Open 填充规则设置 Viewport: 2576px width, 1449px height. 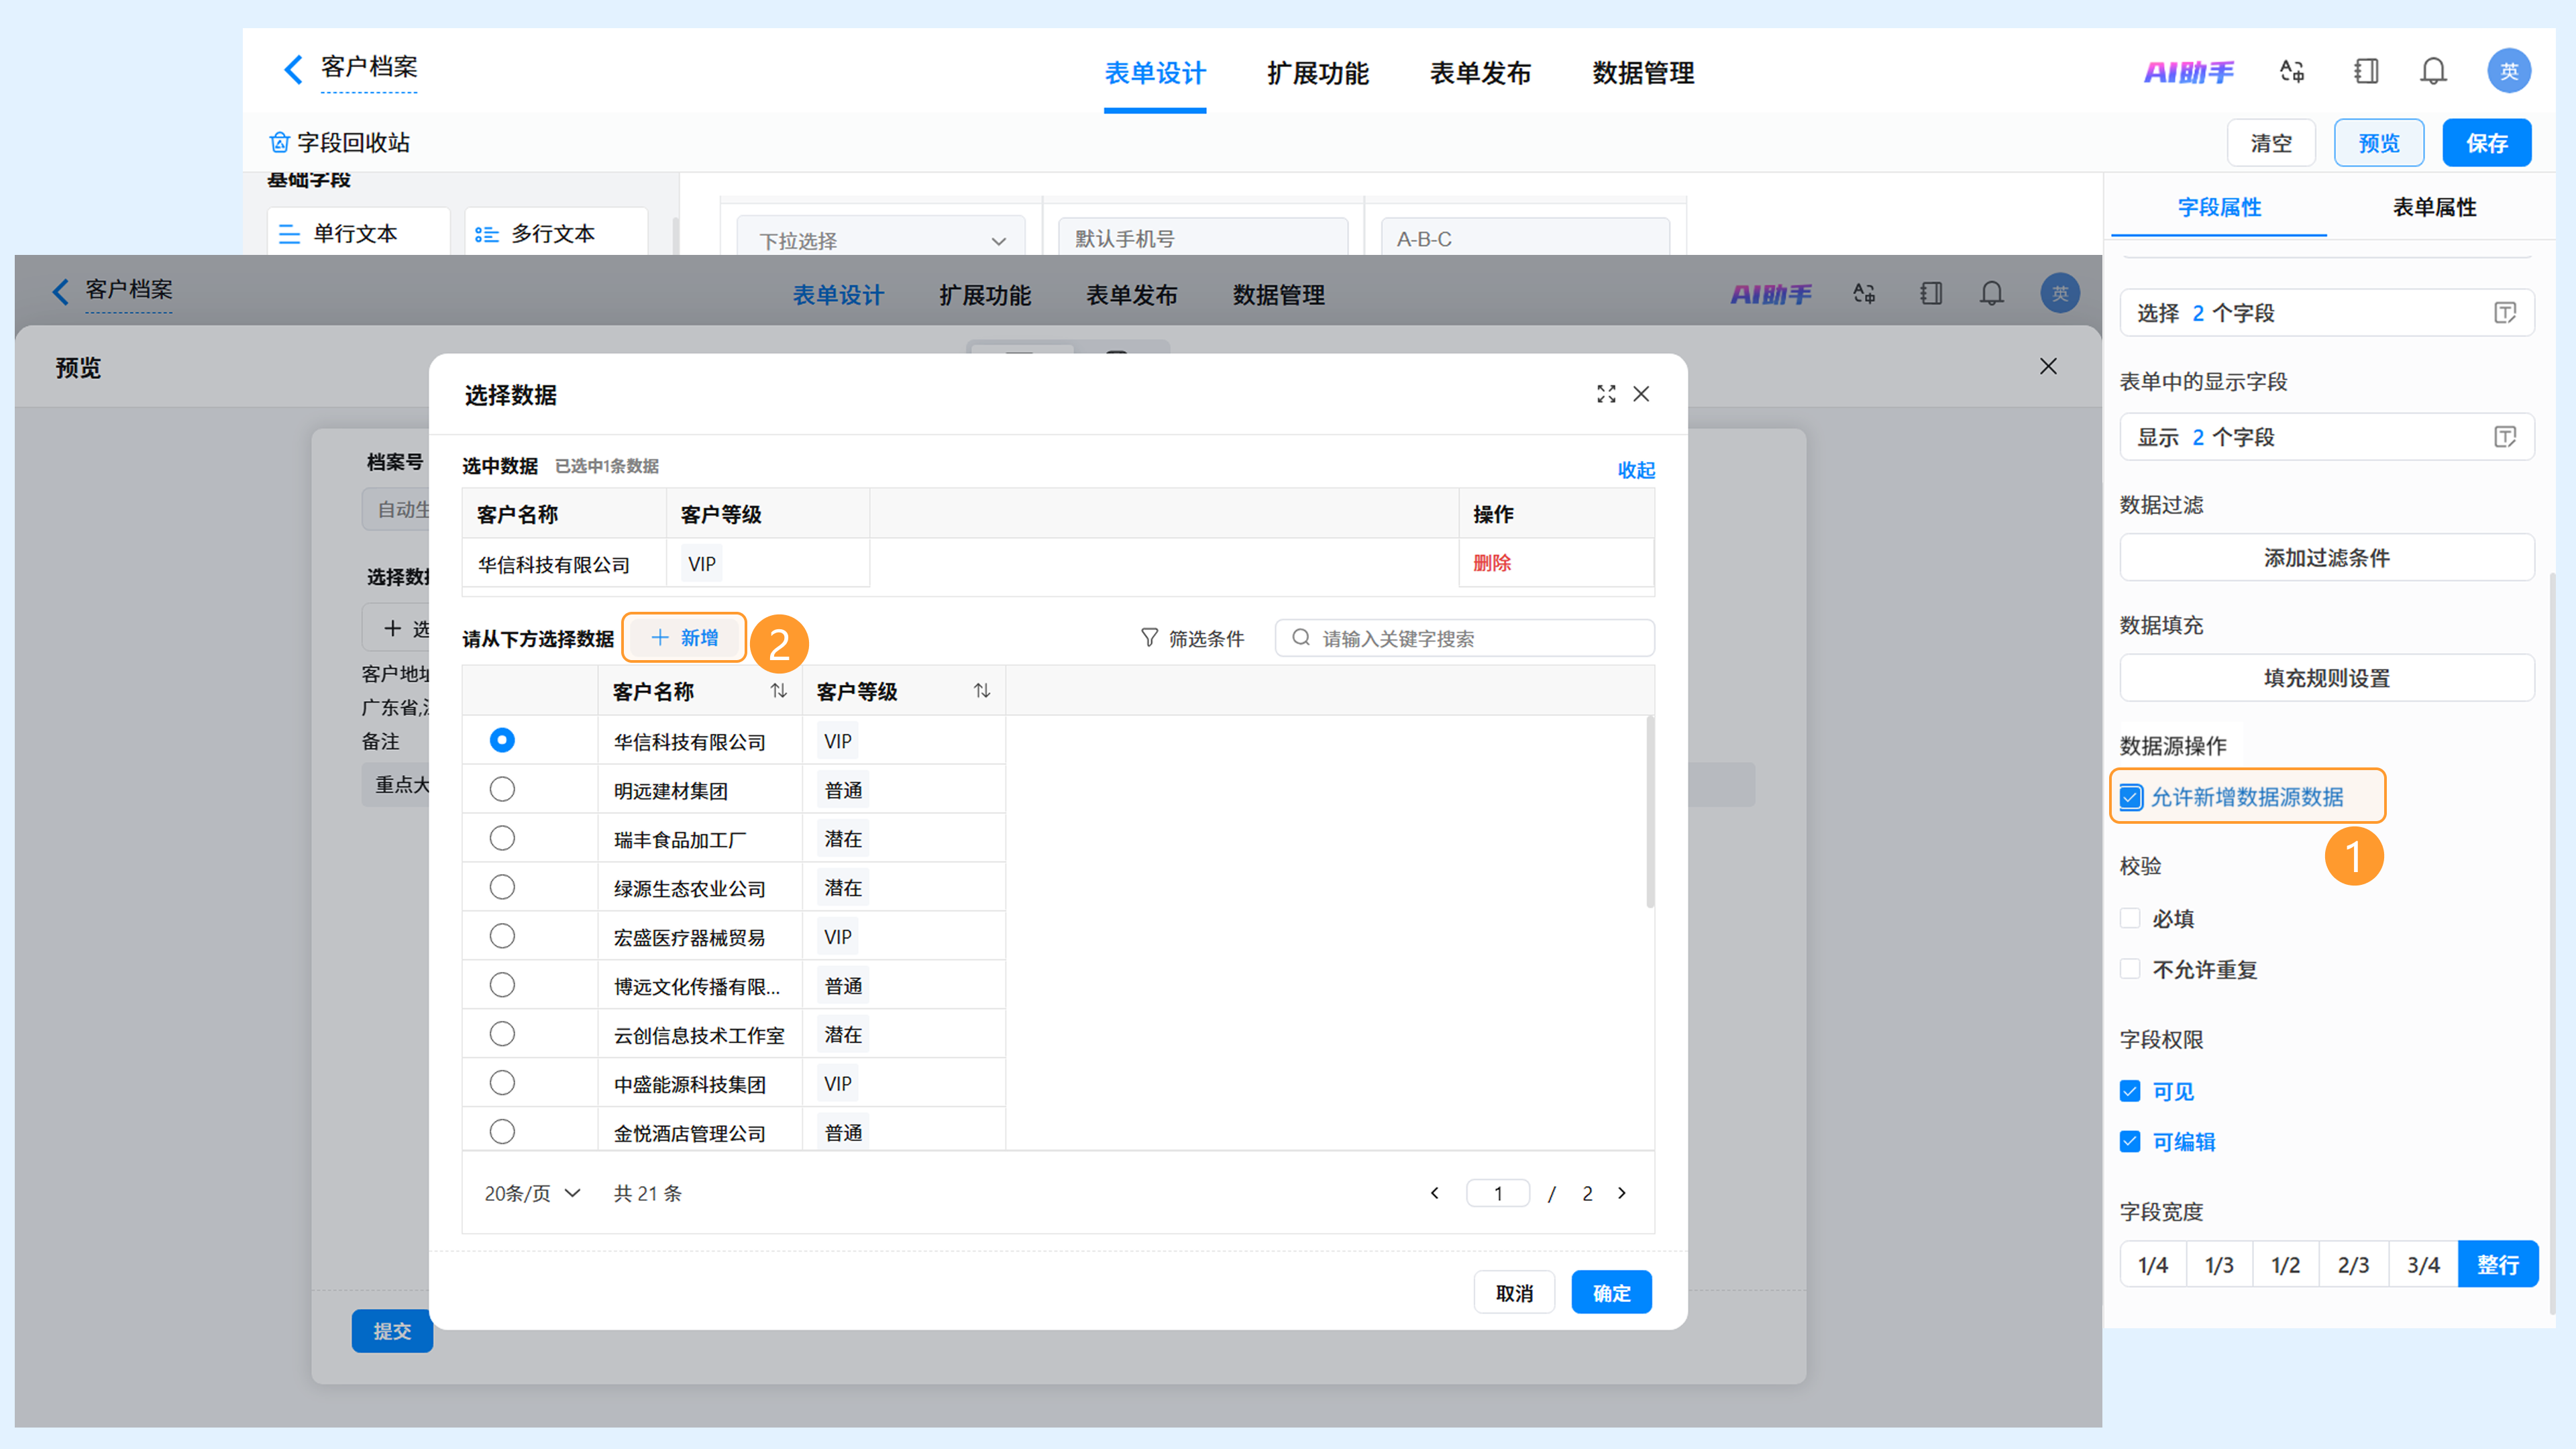click(2326, 678)
